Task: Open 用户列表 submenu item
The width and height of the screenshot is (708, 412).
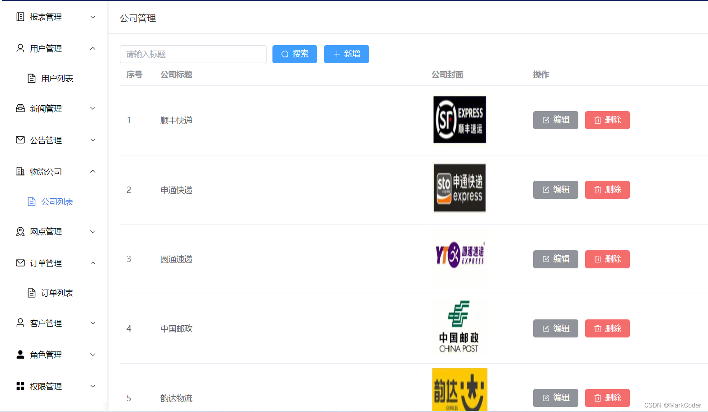Action: tap(54, 79)
